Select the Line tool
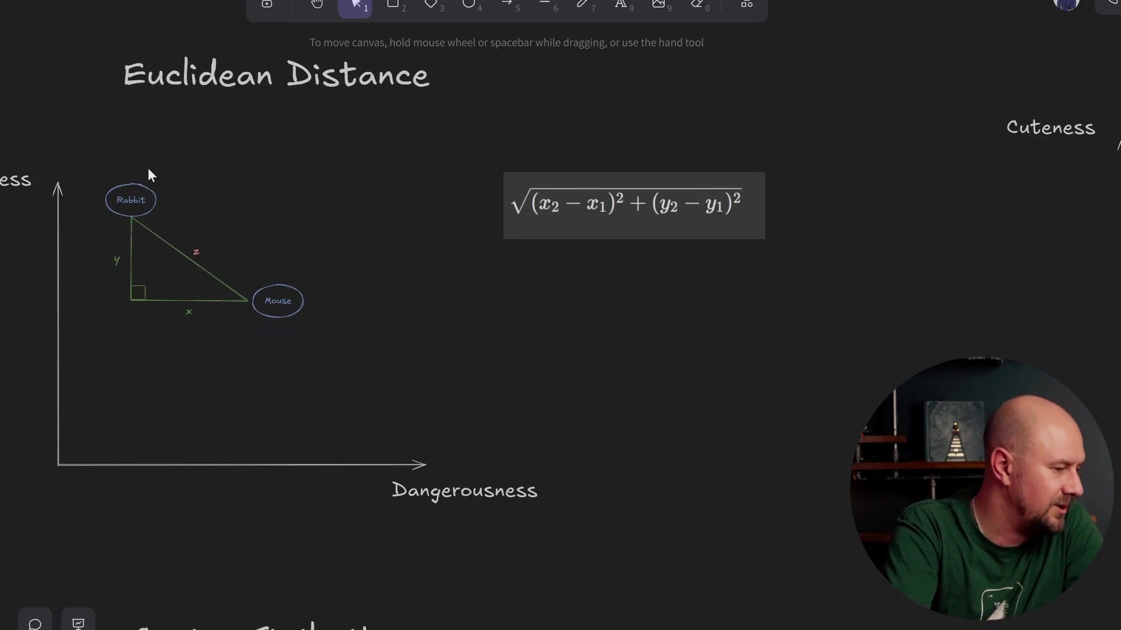Image resolution: width=1121 pixels, height=630 pixels. pos(545,5)
